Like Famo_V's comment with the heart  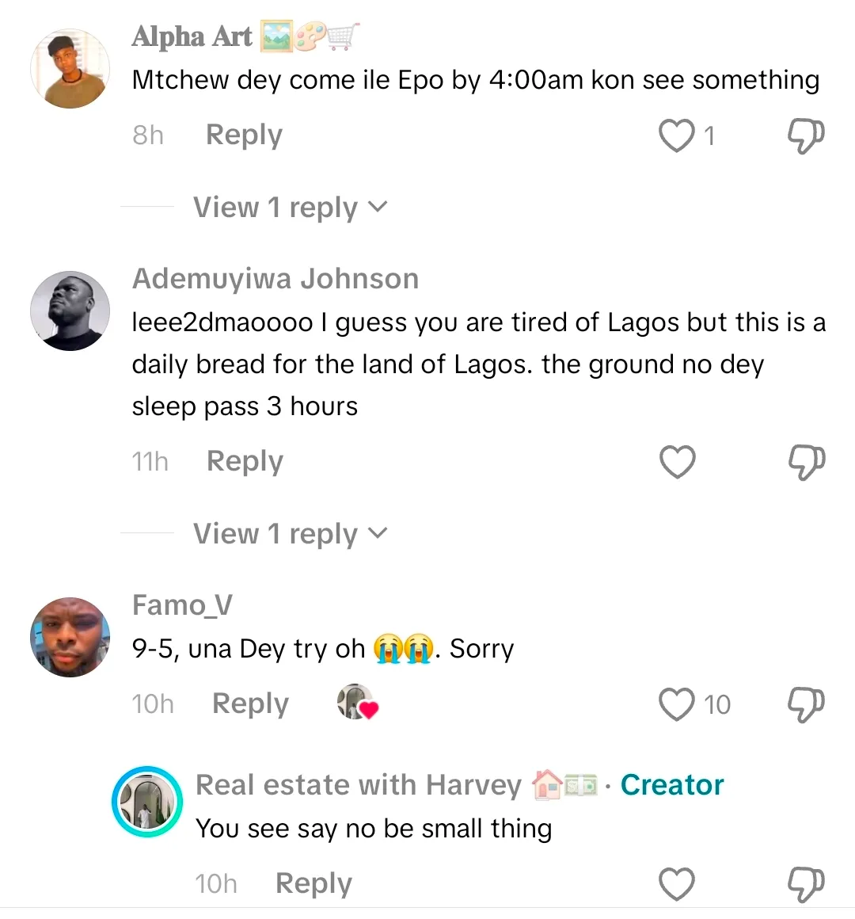[677, 704]
